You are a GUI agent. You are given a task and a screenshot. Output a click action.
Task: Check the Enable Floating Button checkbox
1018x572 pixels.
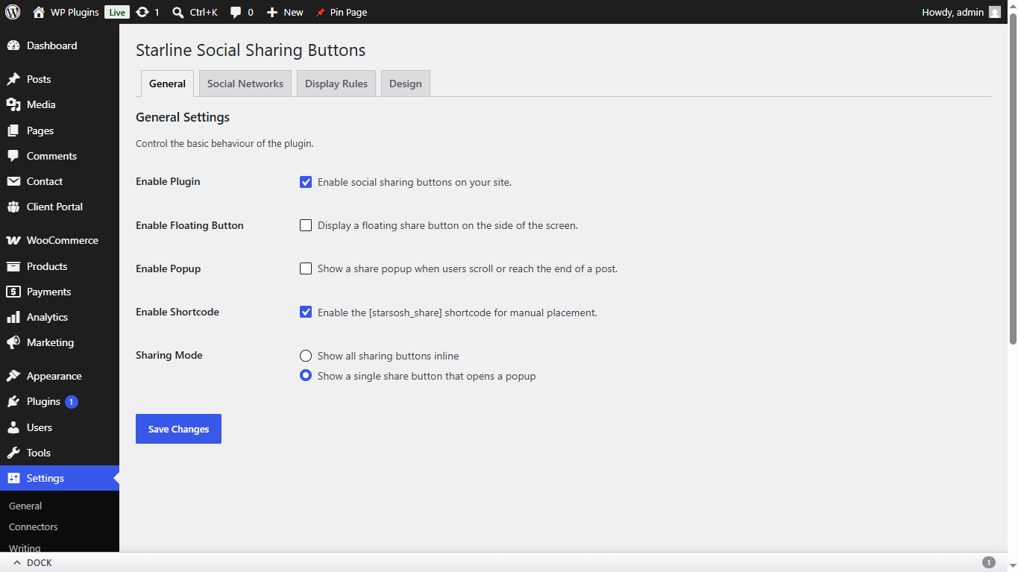306,225
